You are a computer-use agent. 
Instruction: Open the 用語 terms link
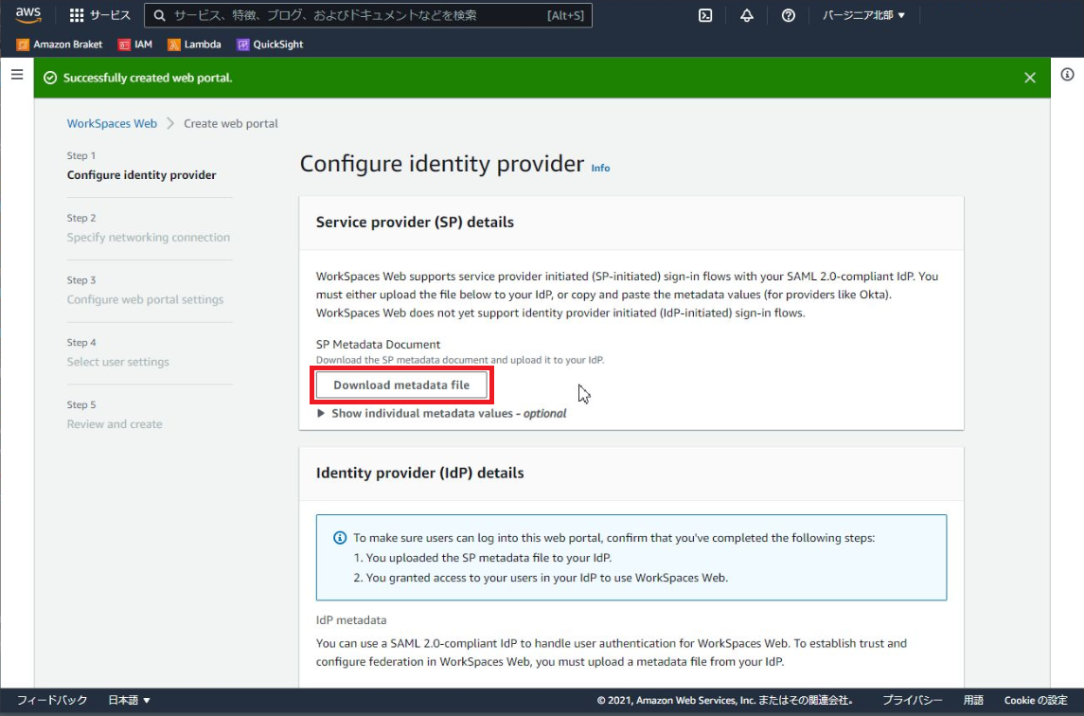pyautogui.click(x=973, y=700)
